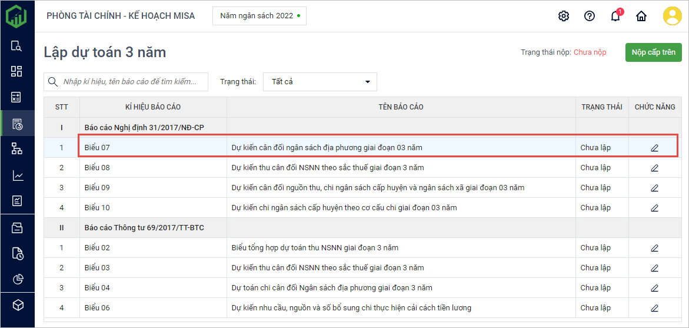Viewport: 689px width, 328px height.
Task: Click the edit pencil for Biểu 07
Action: tap(654, 148)
